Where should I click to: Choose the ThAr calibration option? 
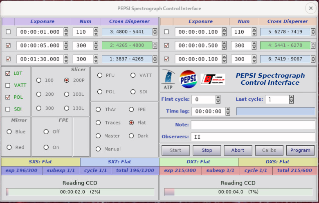pos(98,110)
